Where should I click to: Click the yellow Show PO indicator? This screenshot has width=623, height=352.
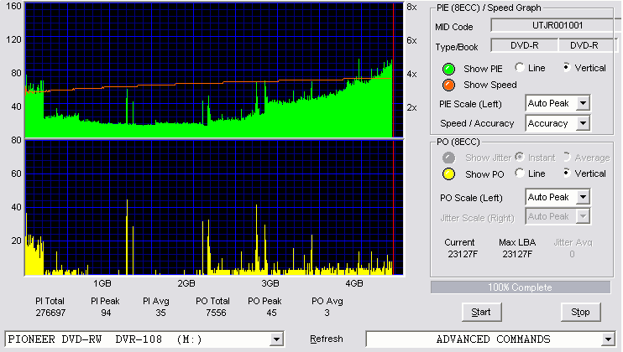click(448, 174)
